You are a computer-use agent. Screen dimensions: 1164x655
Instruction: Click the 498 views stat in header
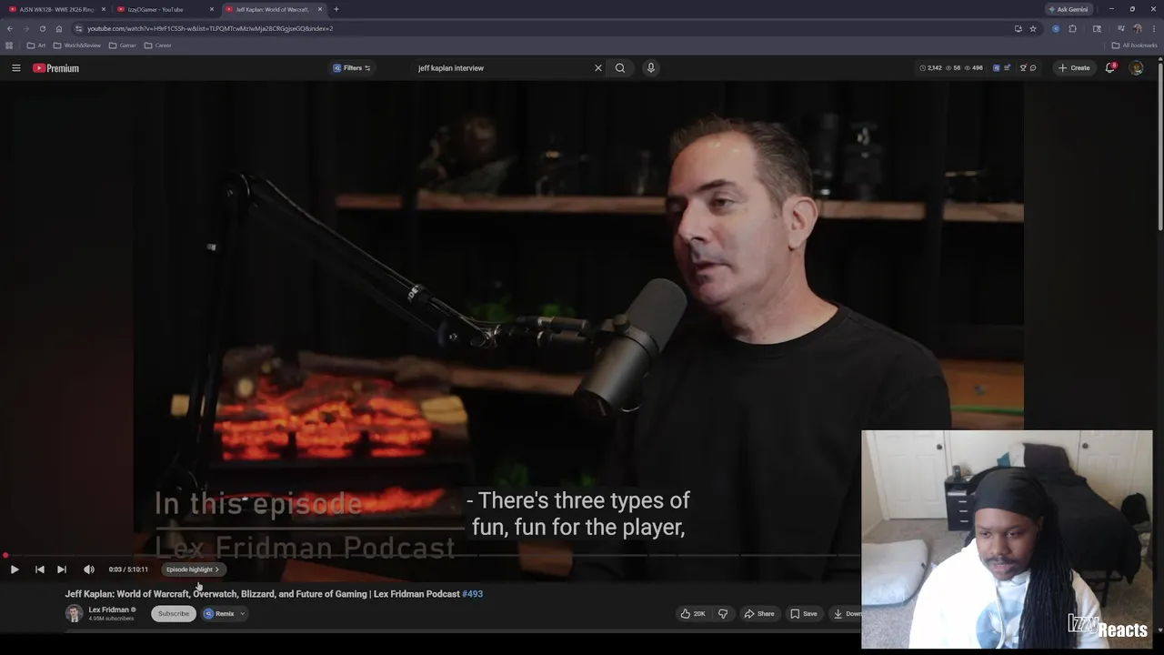[x=973, y=68]
